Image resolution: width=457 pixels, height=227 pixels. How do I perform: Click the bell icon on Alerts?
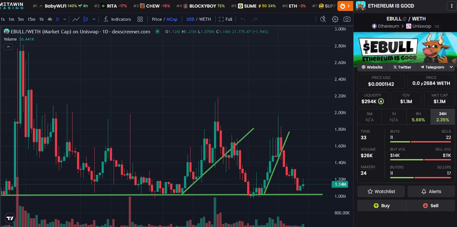click(x=423, y=192)
